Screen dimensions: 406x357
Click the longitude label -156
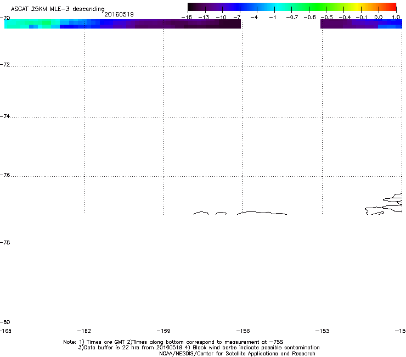point(243,331)
